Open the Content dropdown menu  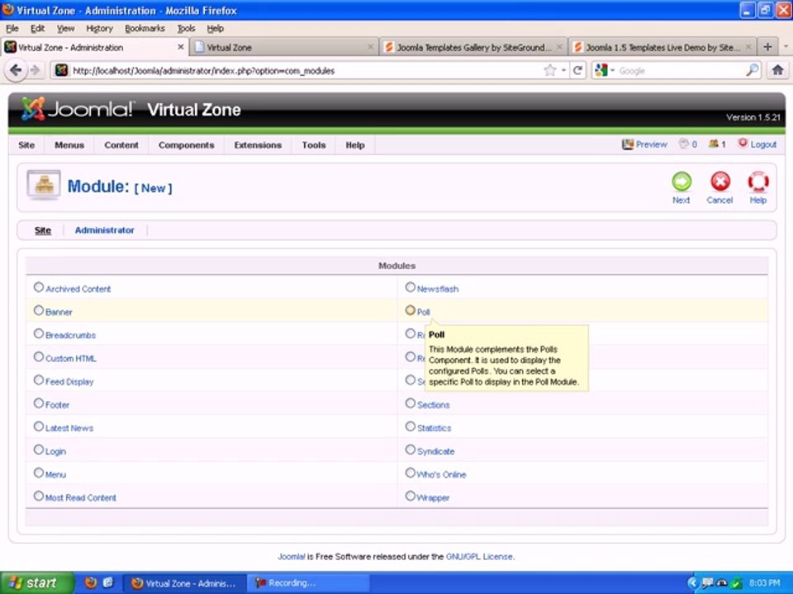(121, 145)
